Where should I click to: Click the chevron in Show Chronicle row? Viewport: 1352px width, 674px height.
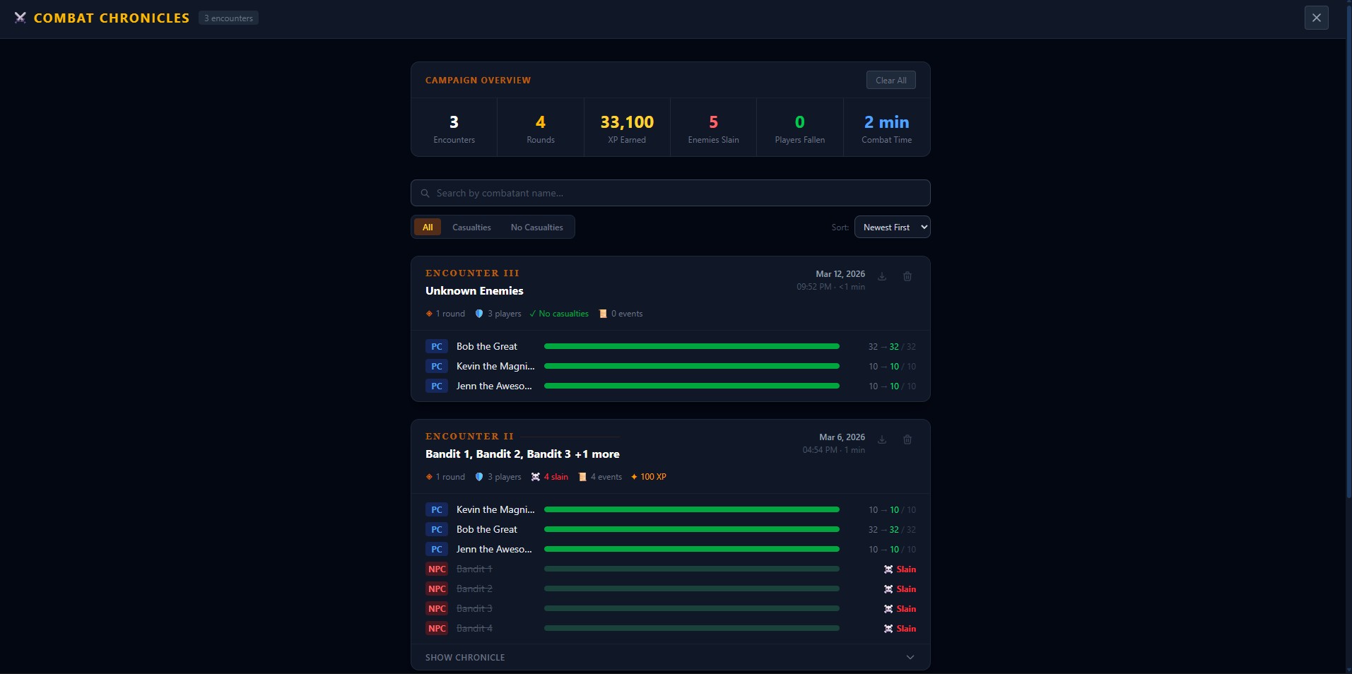pos(910,657)
